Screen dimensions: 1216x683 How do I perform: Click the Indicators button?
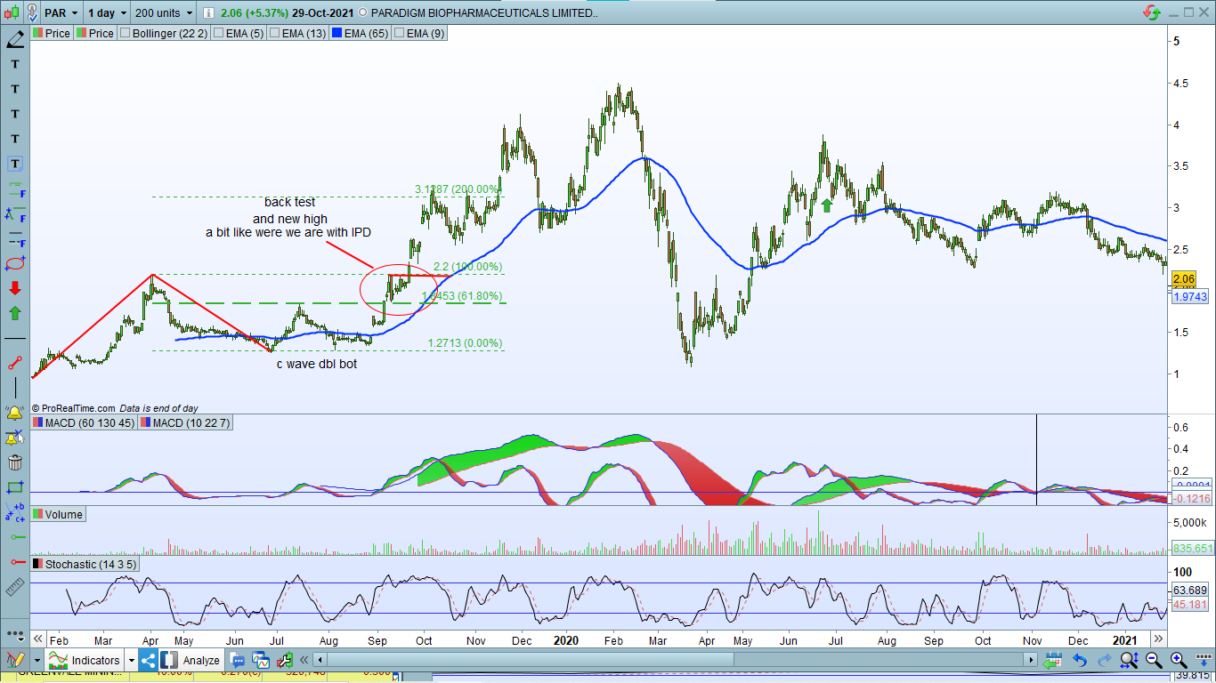click(x=85, y=660)
